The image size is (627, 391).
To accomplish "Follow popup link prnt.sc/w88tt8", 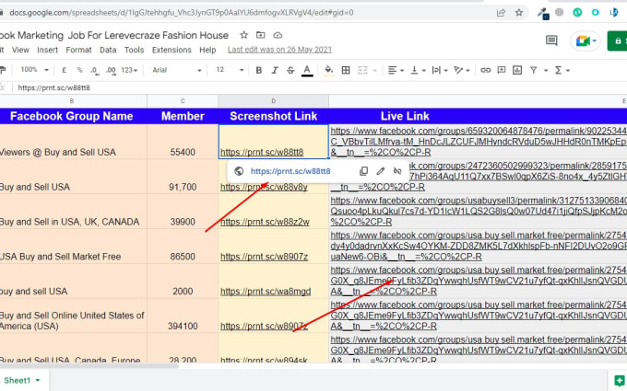I will 290,171.
